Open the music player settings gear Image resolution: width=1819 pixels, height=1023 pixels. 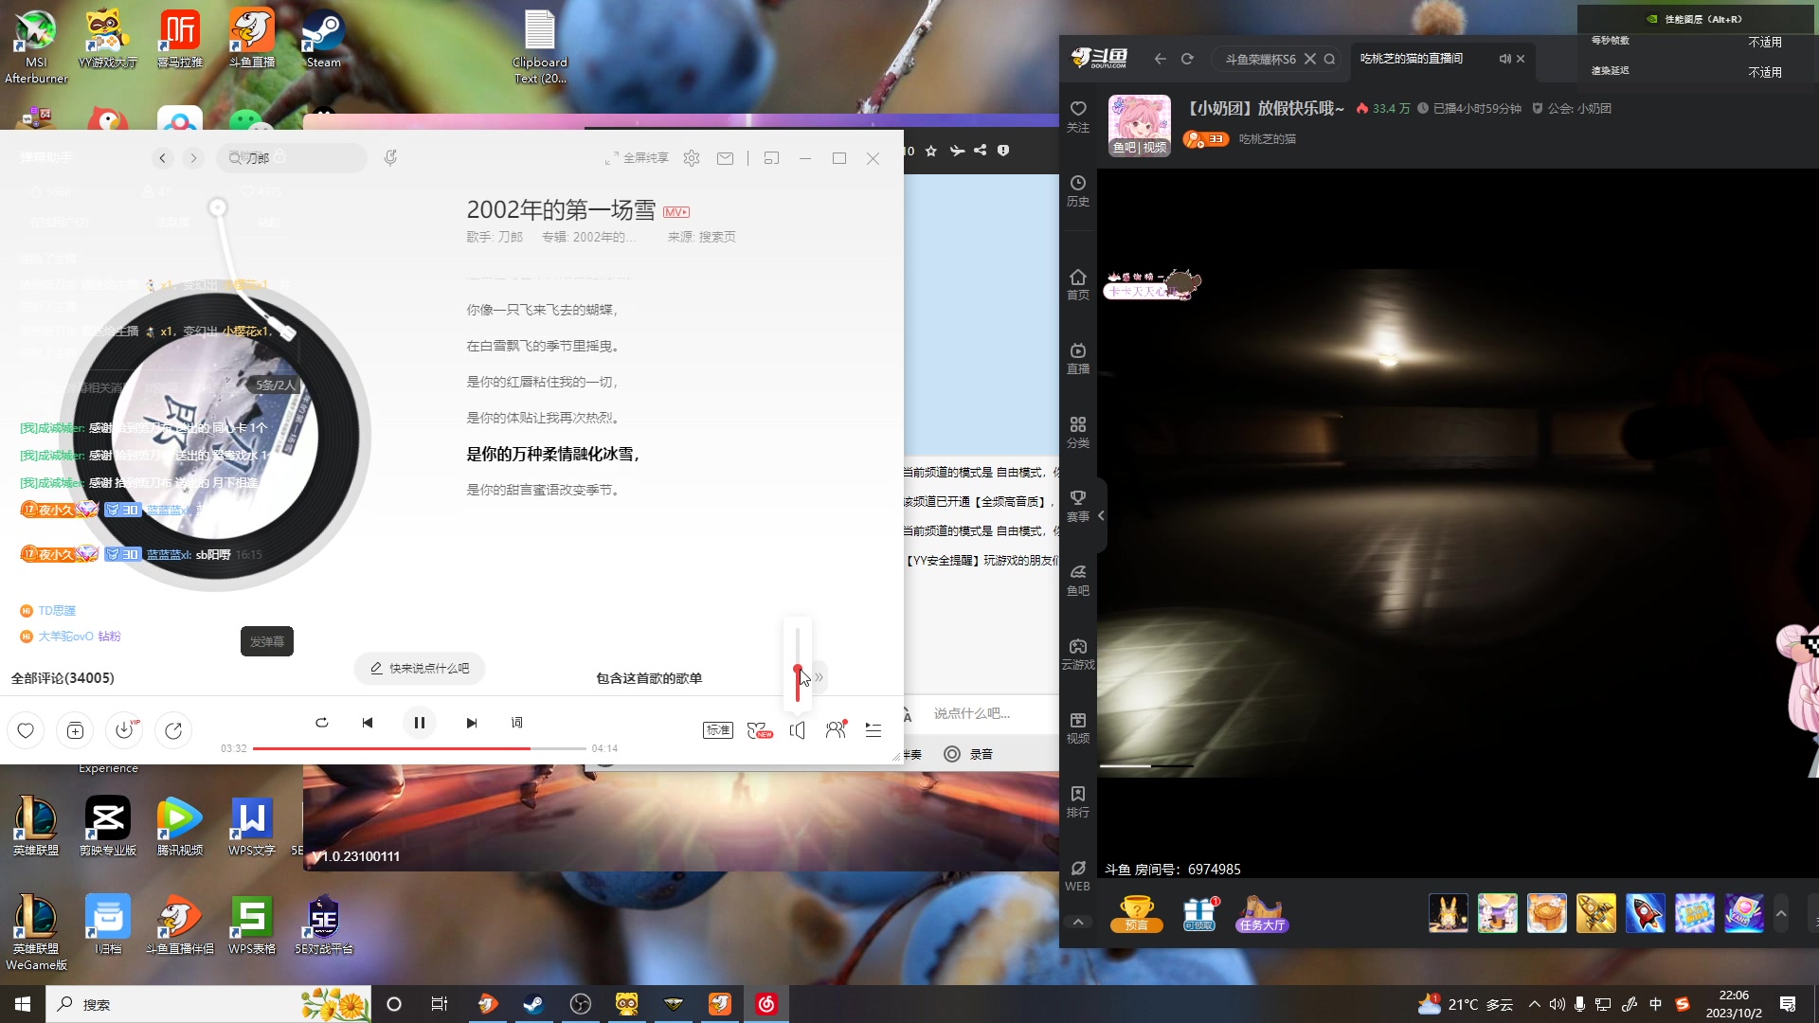pyautogui.click(x=692, y=158)
